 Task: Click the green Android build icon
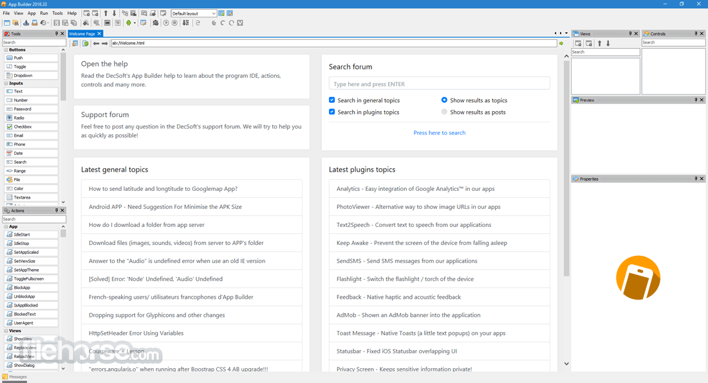point(129,23)
